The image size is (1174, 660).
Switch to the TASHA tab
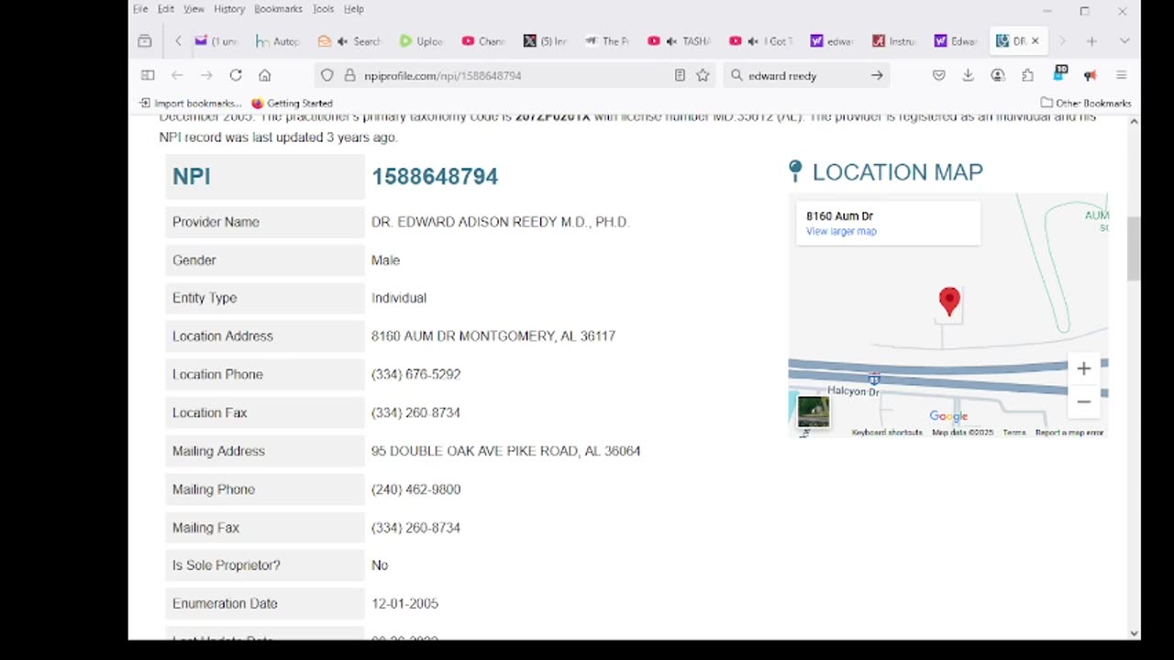pos(679,41)
